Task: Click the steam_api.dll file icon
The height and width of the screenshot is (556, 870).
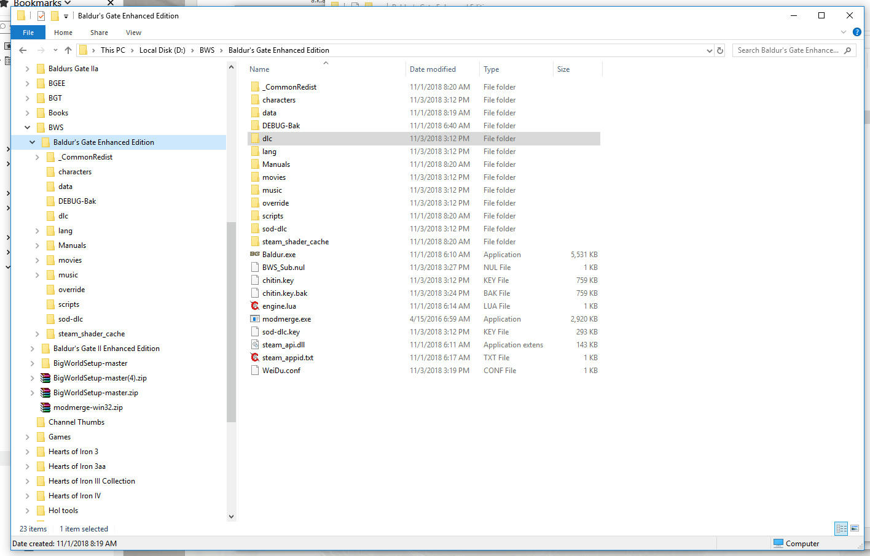Action: click(255, 344)
